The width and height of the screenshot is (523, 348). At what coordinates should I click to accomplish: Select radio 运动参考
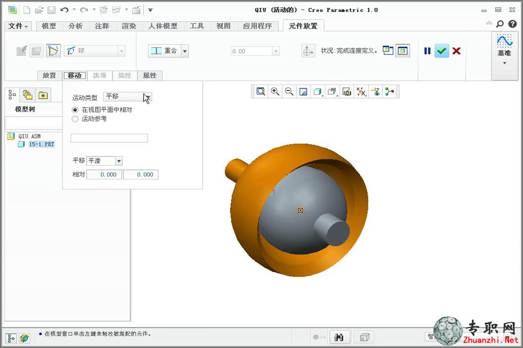75,119
